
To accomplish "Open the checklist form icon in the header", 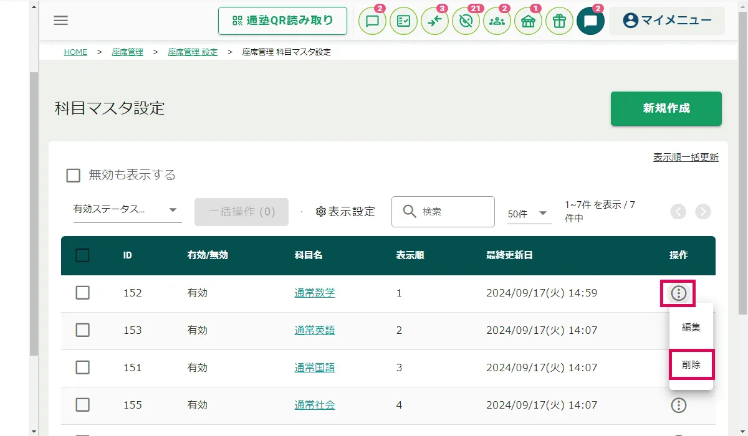I will point(404,21).
